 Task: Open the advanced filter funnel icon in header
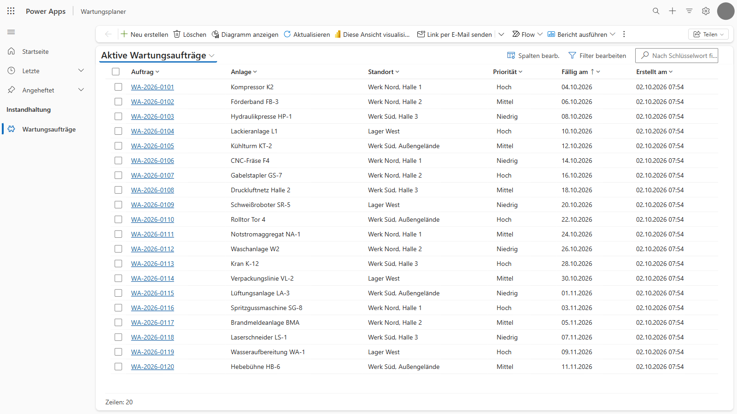689,11
